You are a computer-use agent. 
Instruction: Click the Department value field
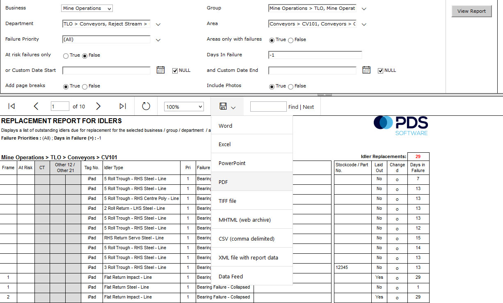[x=106, y=24]
